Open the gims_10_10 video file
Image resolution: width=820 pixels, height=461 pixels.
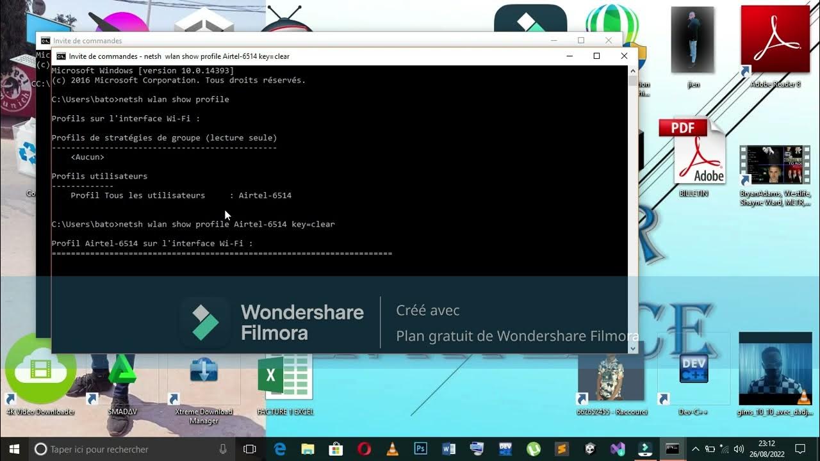pos(775,375)
